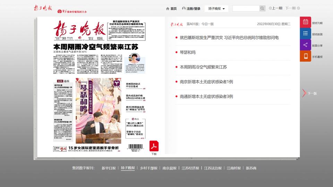This screenshot has width=333, height=187.
Task: Switch to 新华日报 in footer
Action: tap(109, 168)
